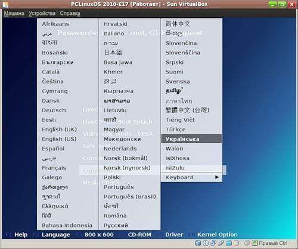
Task: Click the network adapter indicator icon
Action: click(213, 243)
